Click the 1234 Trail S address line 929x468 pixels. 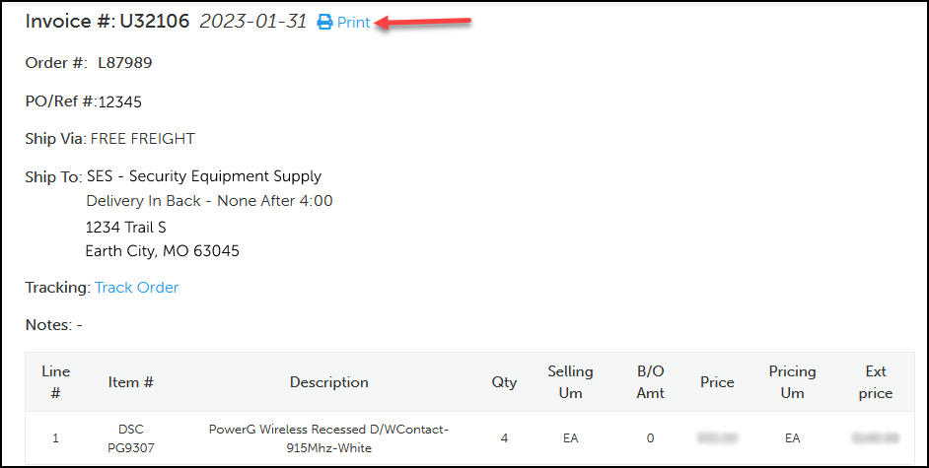tap(125, 227)
